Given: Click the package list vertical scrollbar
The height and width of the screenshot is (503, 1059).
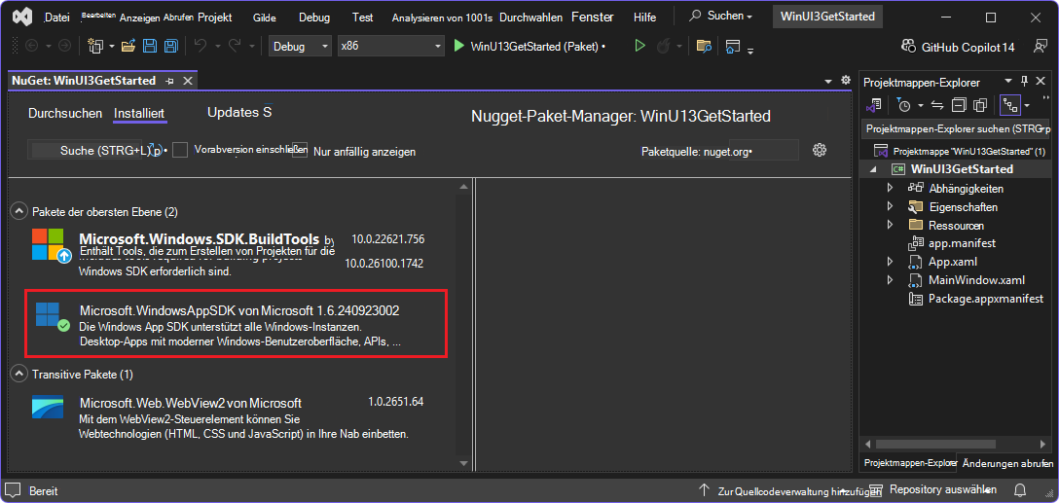Looking at the screenshot, I should (x=463, y=324).
